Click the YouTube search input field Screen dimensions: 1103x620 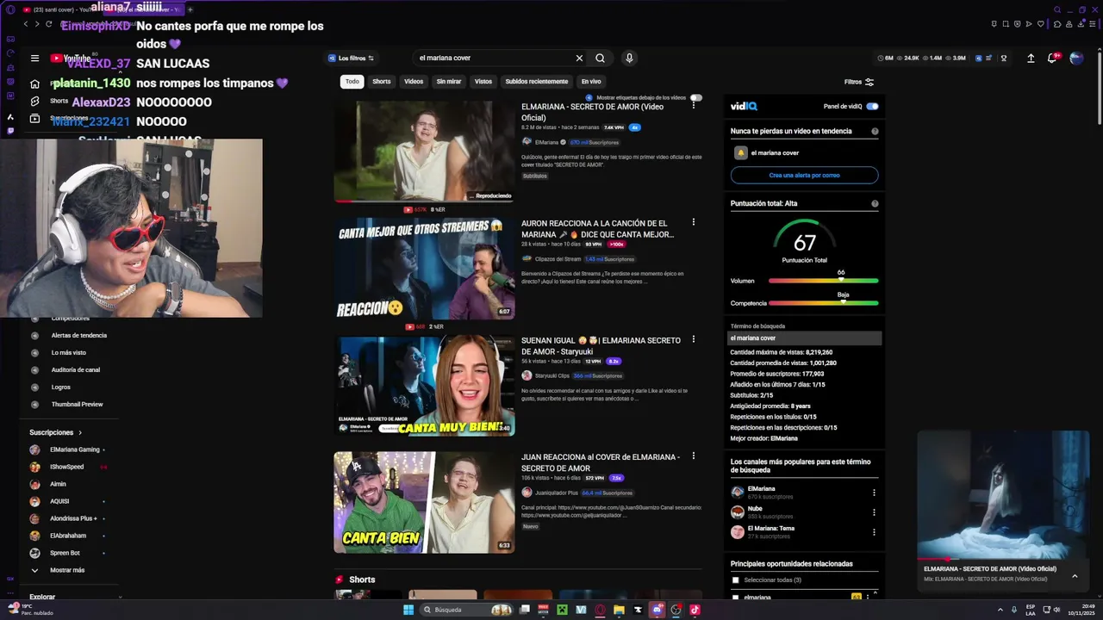493,58
